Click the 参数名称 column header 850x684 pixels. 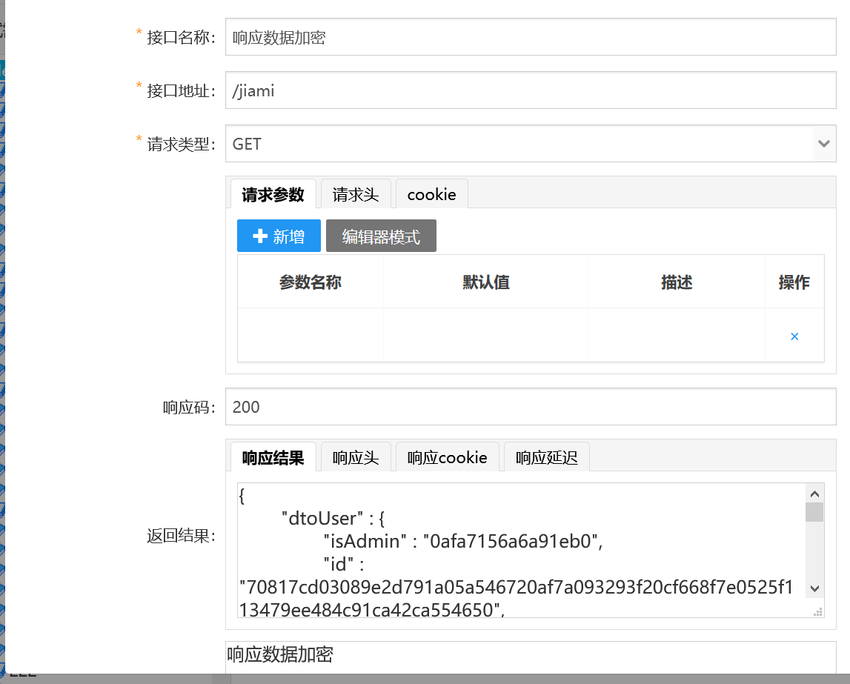pos(310,282)
